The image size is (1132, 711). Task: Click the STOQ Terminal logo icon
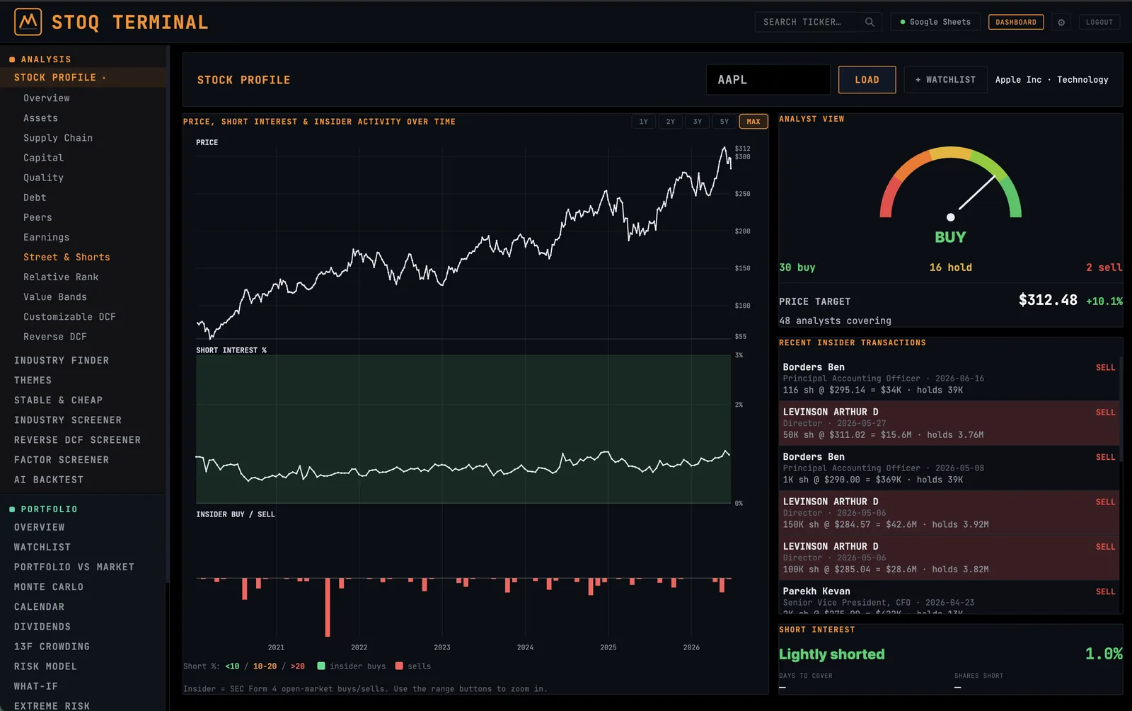[28, 22]
